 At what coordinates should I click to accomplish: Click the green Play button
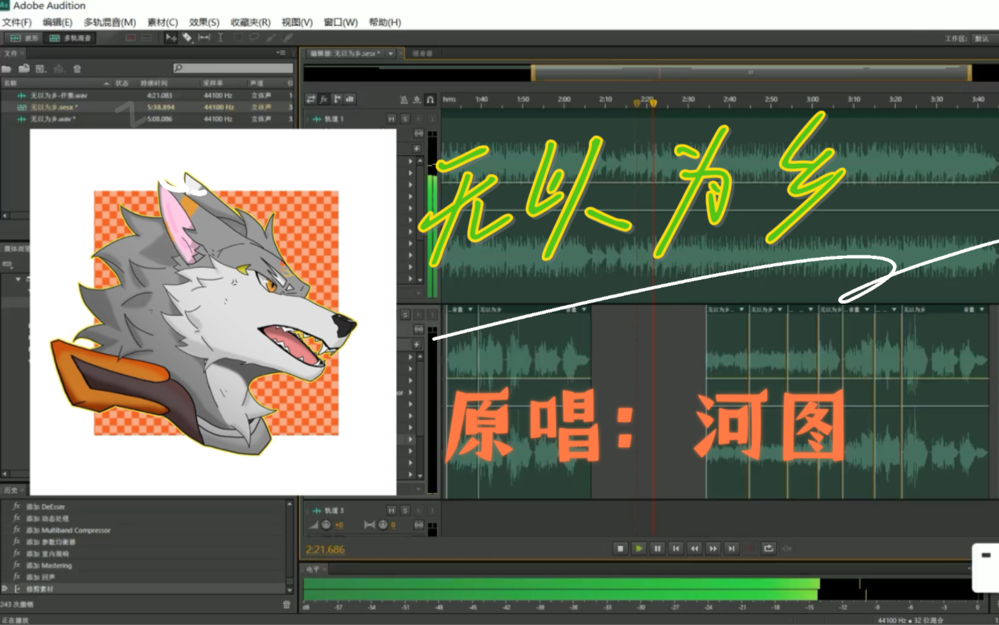coord(639,549)
